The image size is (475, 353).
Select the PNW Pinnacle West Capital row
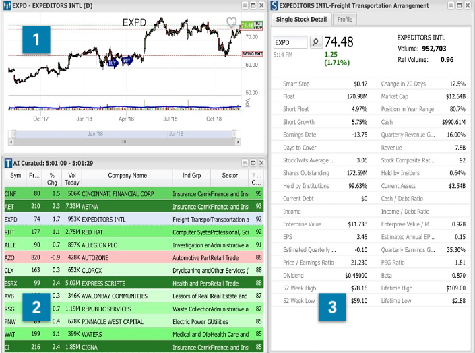click(134, 321)
